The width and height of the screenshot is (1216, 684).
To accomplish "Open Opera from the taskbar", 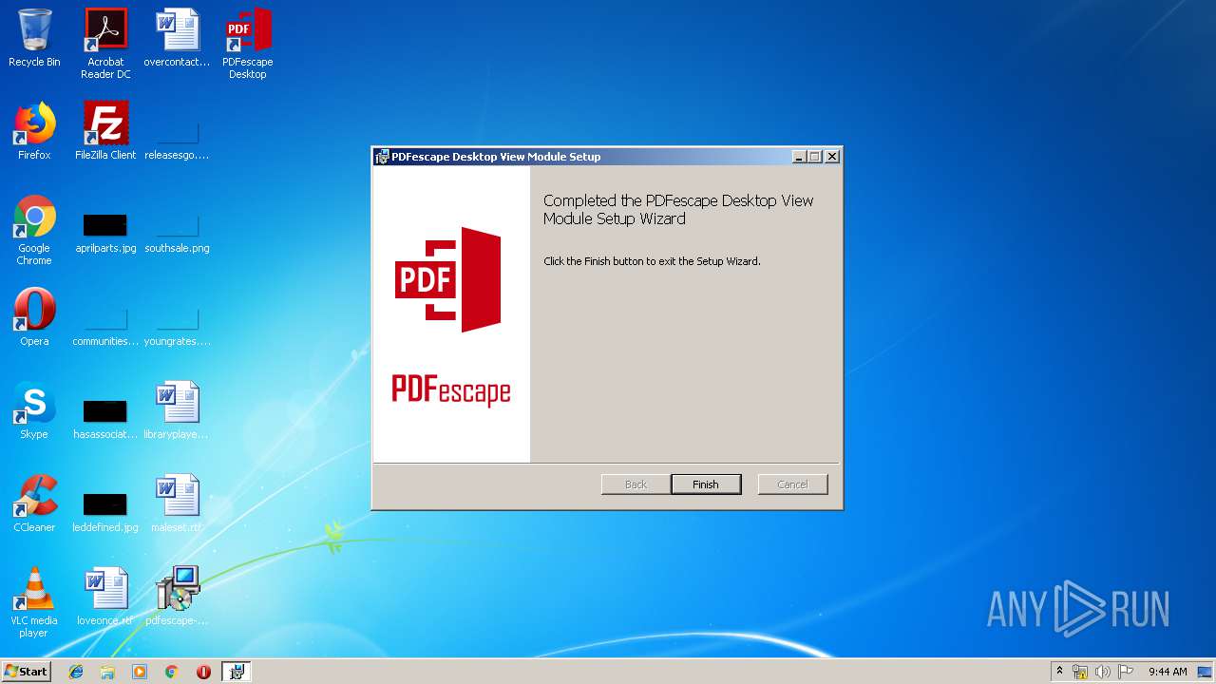I will click(203, 672).
